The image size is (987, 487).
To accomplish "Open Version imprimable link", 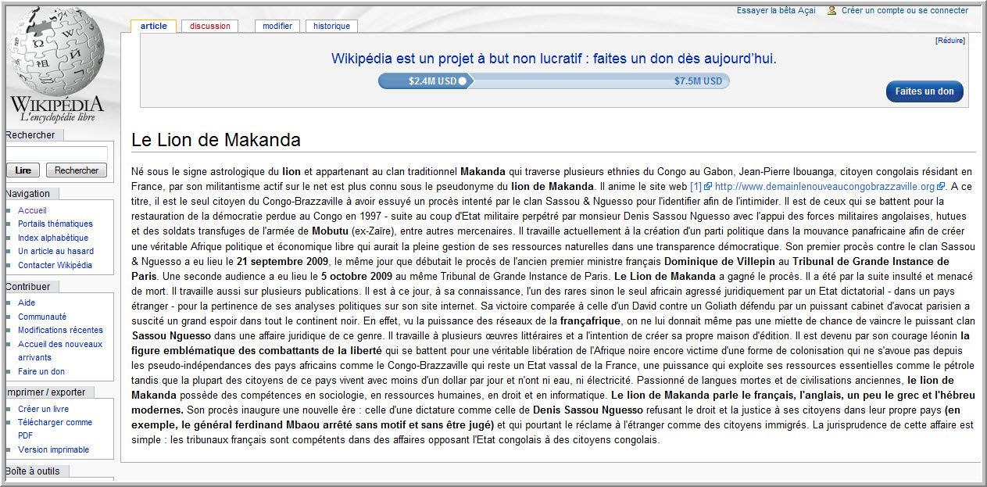I will 53,449.
